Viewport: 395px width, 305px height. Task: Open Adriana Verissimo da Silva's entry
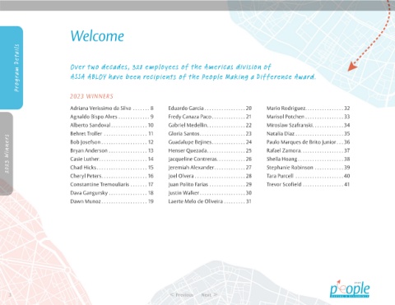click(x=112, y=109)
